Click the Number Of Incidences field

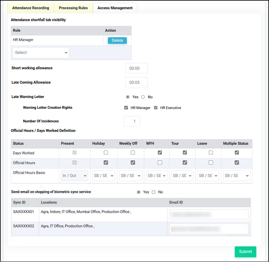coord(132,121)
